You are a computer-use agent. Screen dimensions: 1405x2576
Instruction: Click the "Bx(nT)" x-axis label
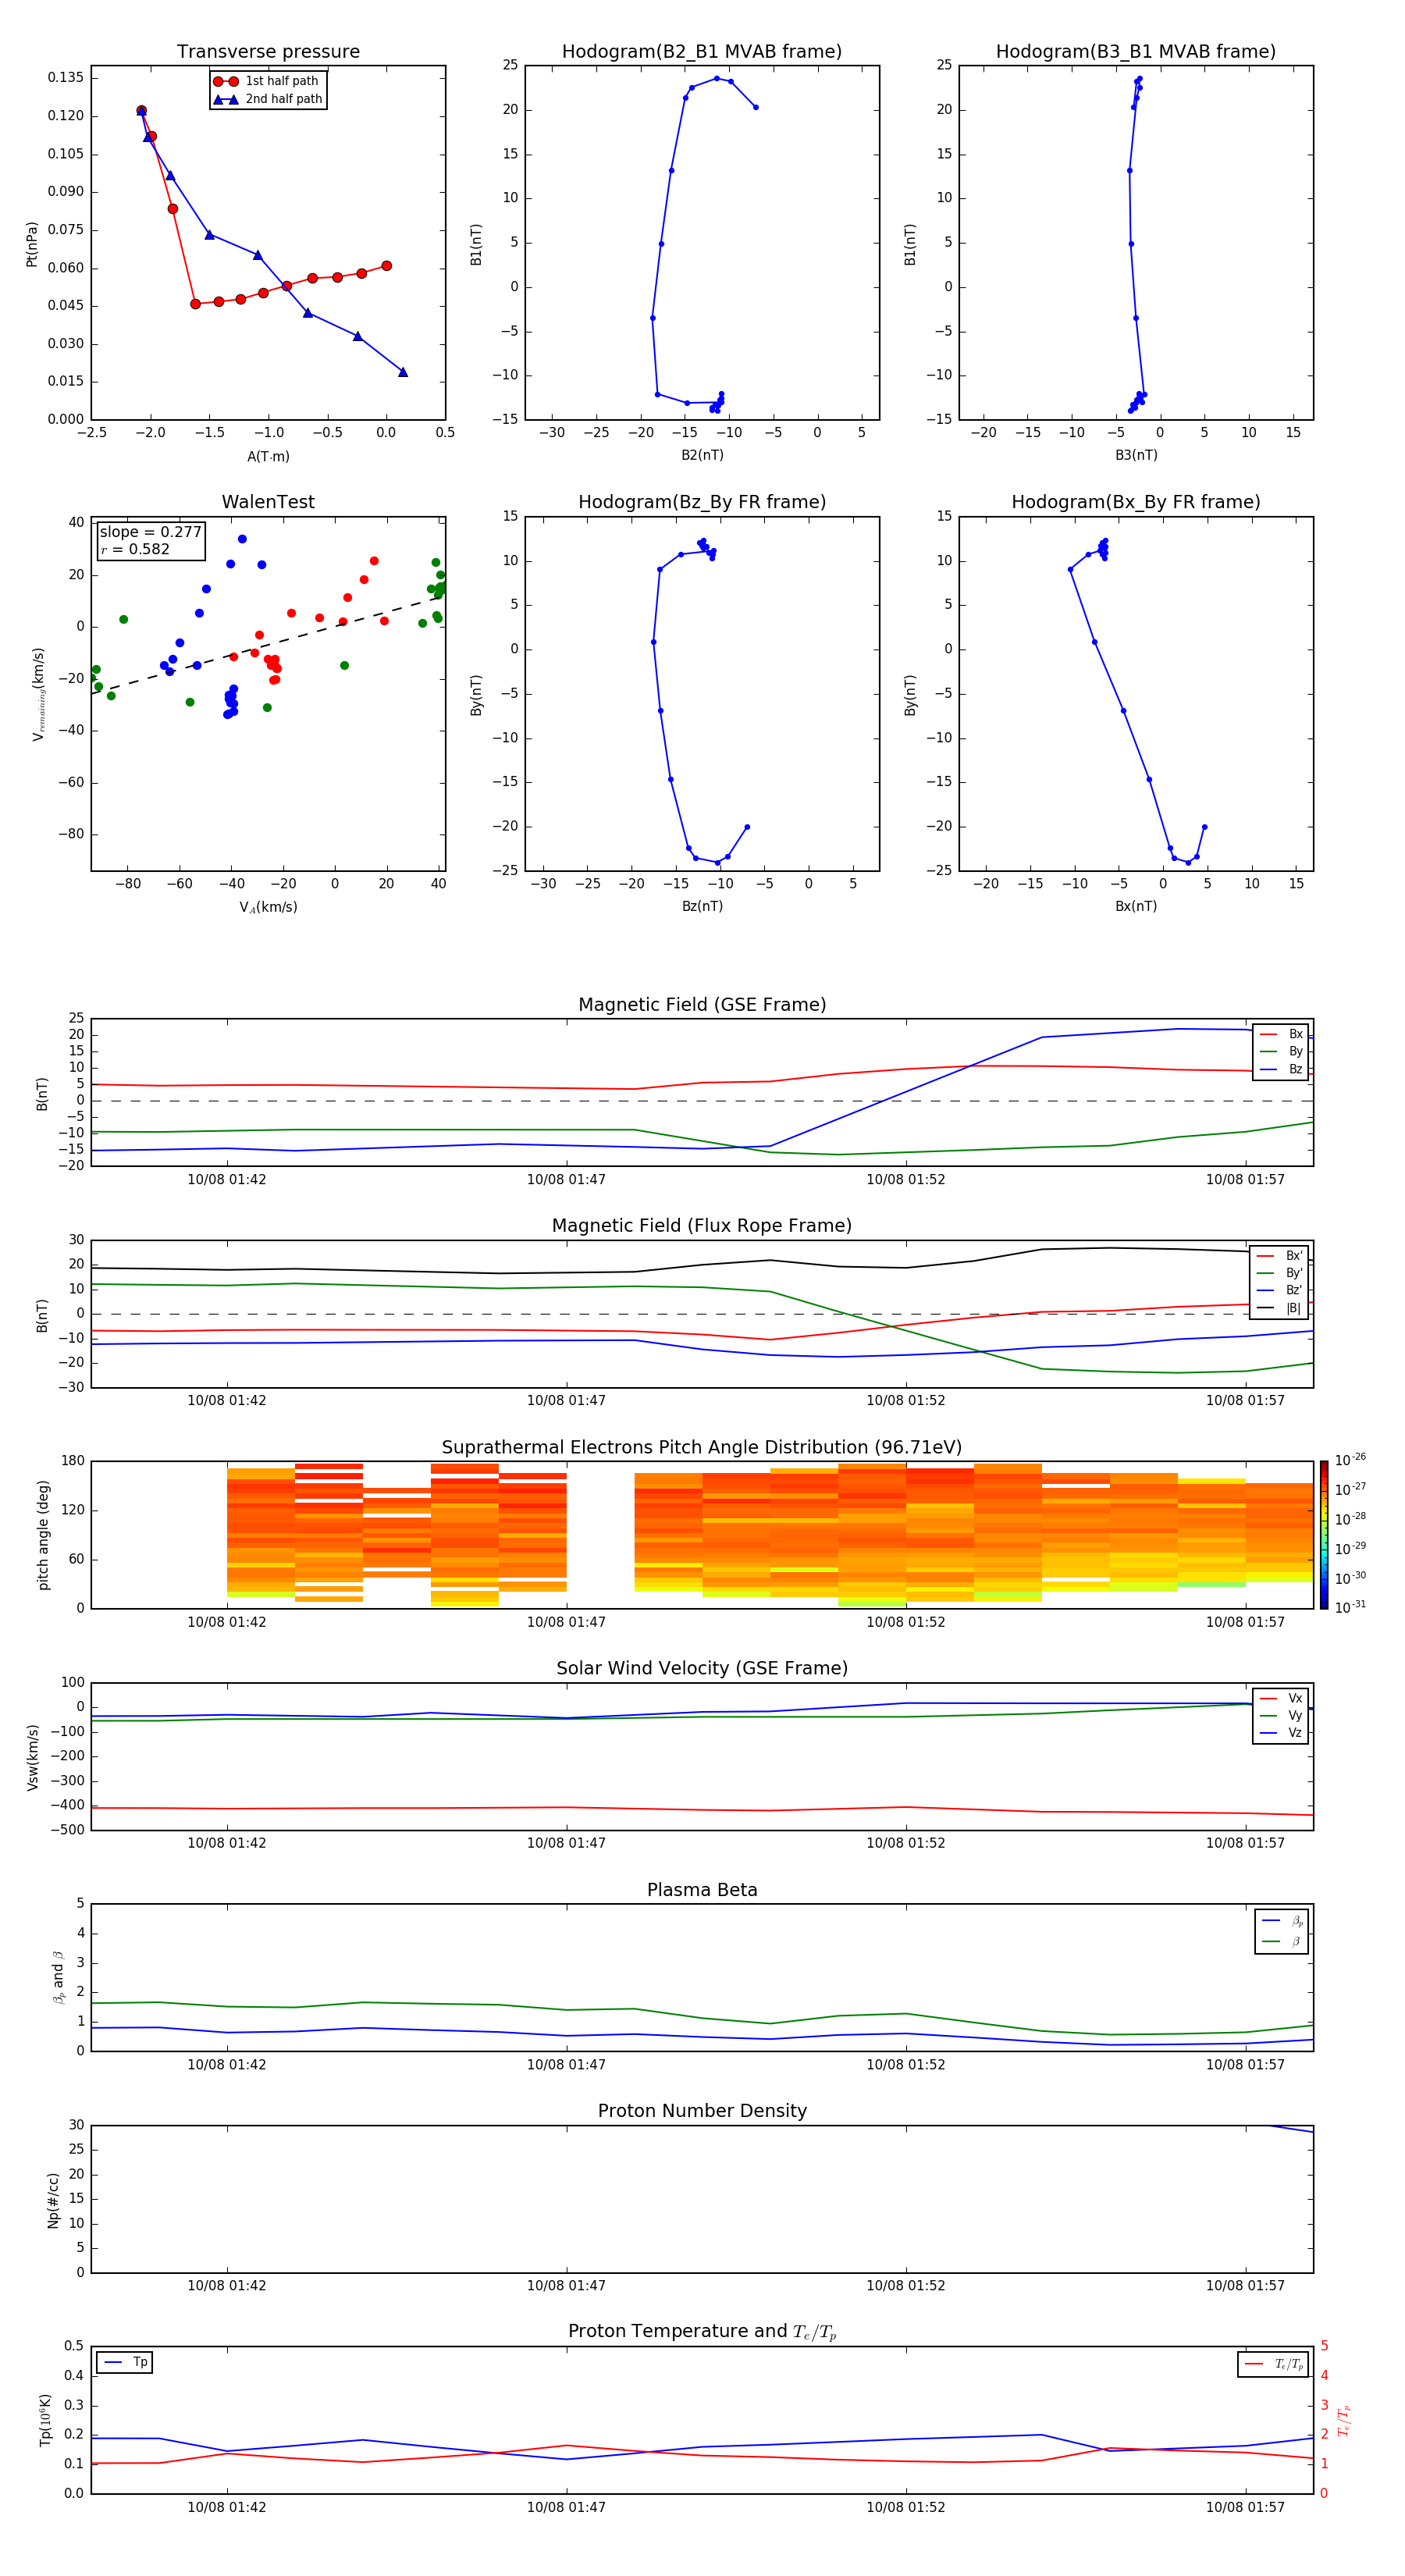point(1136,906)
